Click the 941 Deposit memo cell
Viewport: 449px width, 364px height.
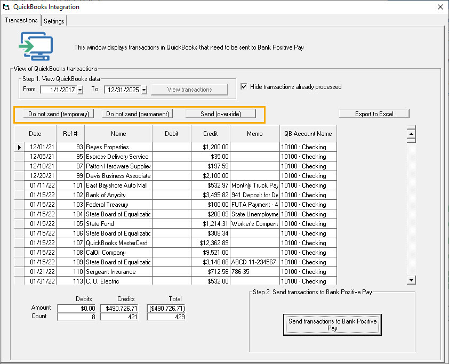(x=254, y=195)
